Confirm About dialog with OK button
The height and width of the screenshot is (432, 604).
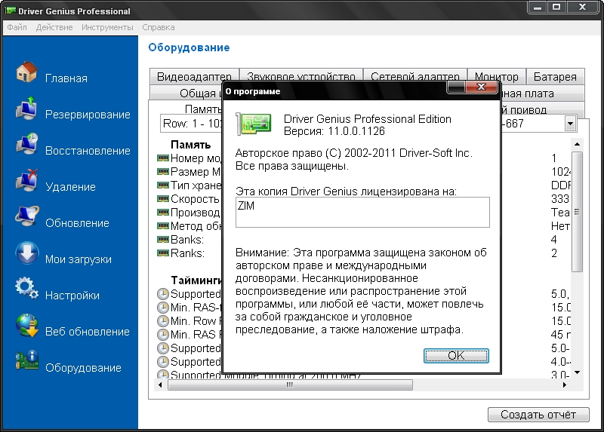[x=456, y=356]
